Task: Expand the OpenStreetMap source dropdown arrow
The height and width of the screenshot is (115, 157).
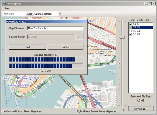Action: click(x=60, y=14)
